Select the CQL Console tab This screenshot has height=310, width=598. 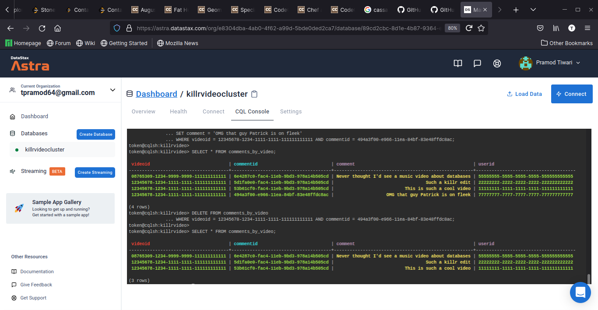252,112
